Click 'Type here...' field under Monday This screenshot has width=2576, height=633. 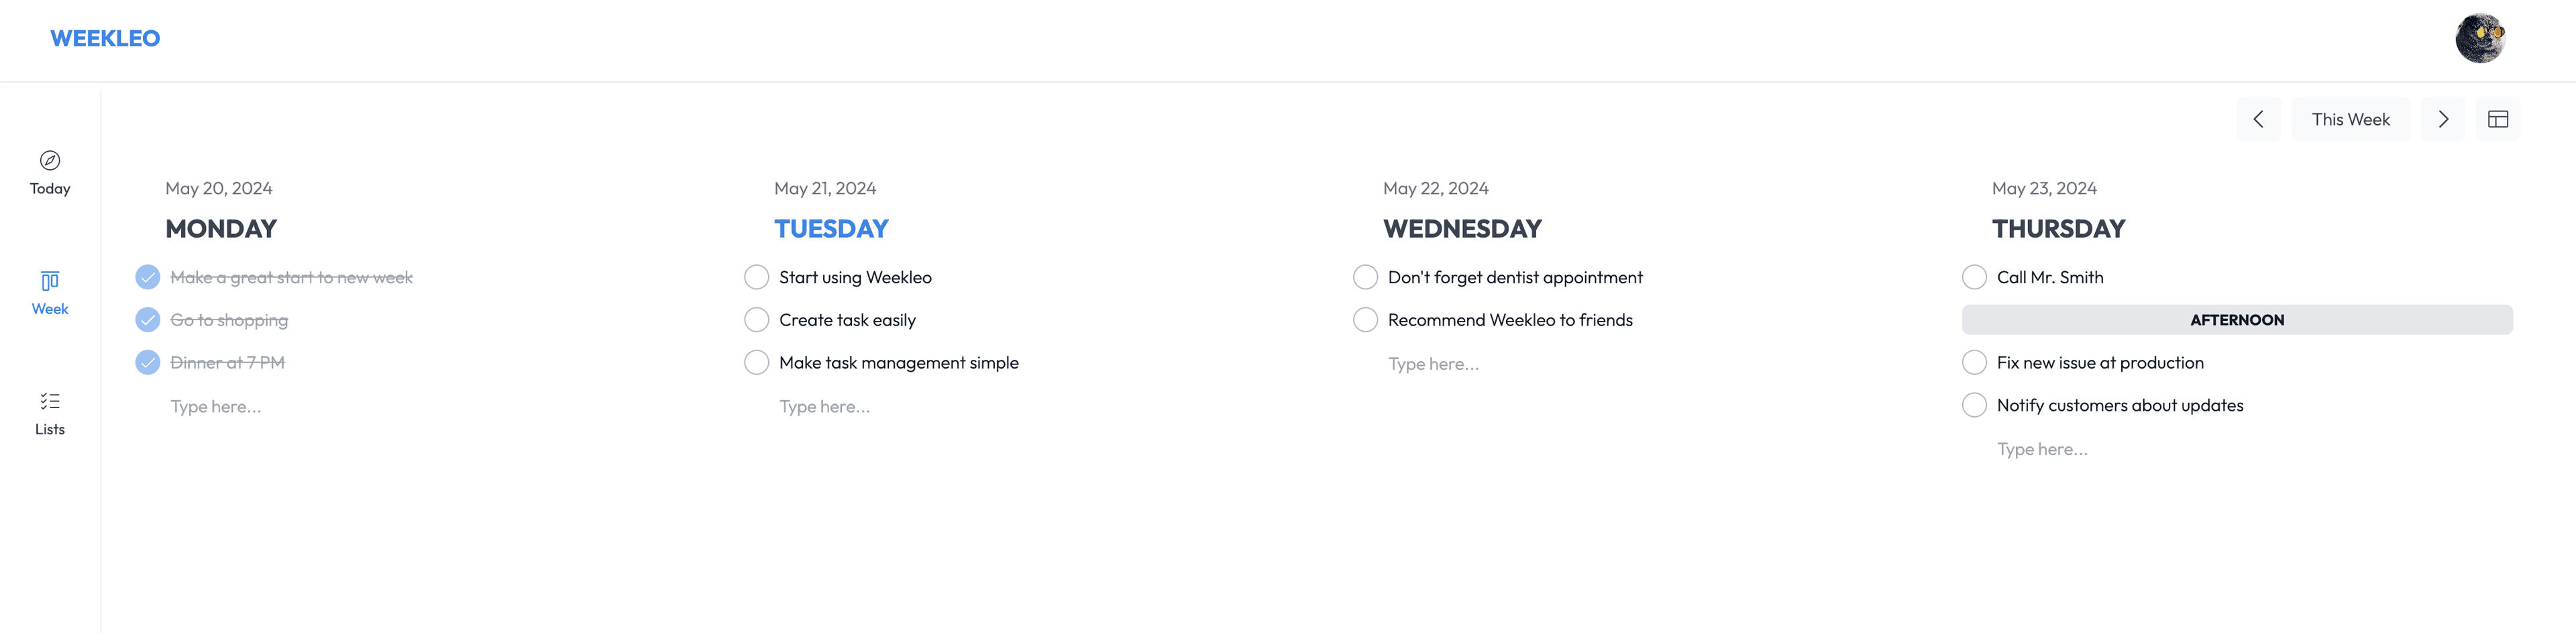point(216,407)
